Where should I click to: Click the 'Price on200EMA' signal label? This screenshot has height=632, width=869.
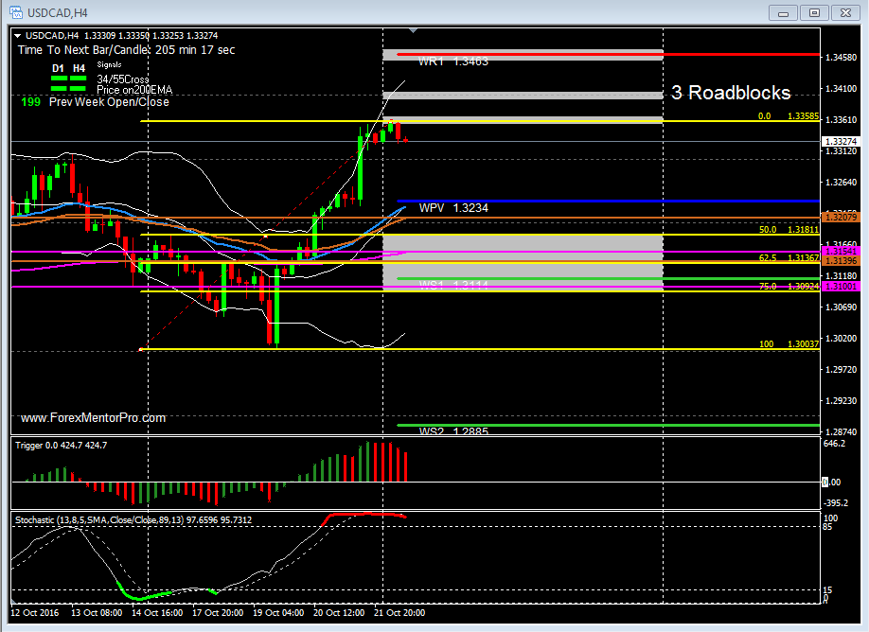[134, 90]
